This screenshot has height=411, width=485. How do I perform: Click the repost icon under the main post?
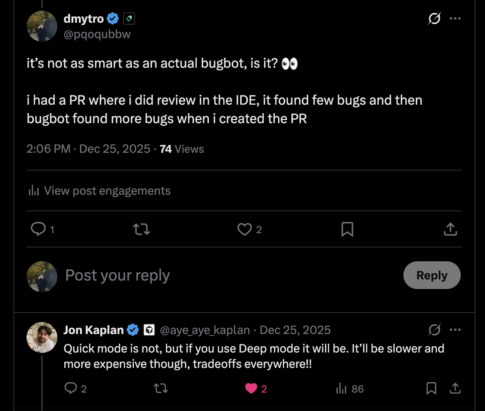(141, 229)
